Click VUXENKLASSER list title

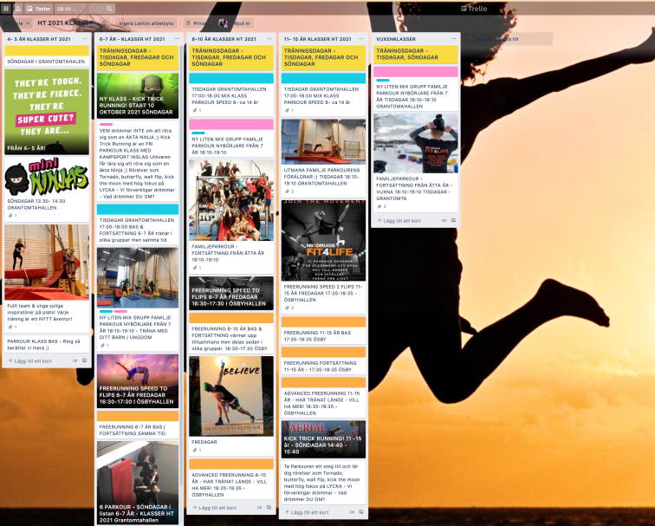tap(396, 39)
